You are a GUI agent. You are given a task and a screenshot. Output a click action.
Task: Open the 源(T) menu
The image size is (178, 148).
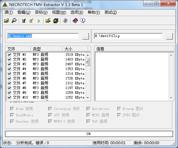click(x=9, y=12)
